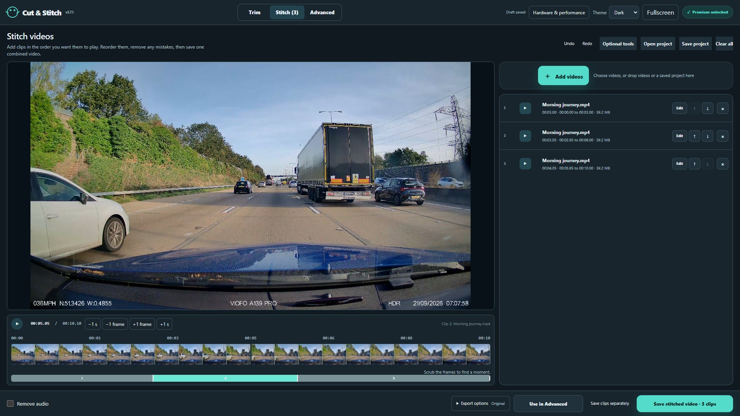Click the highlighted segment 2 bar
This screenshot has width=740, height=416.
[x=225, y=378]
